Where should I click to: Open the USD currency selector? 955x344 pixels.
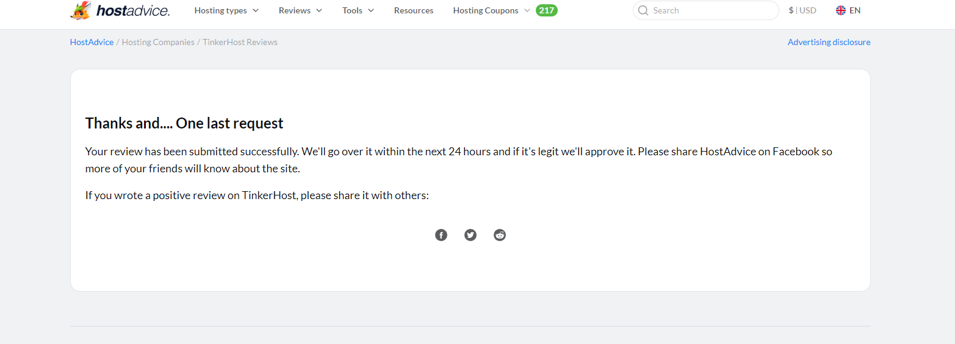click(802, 10)
